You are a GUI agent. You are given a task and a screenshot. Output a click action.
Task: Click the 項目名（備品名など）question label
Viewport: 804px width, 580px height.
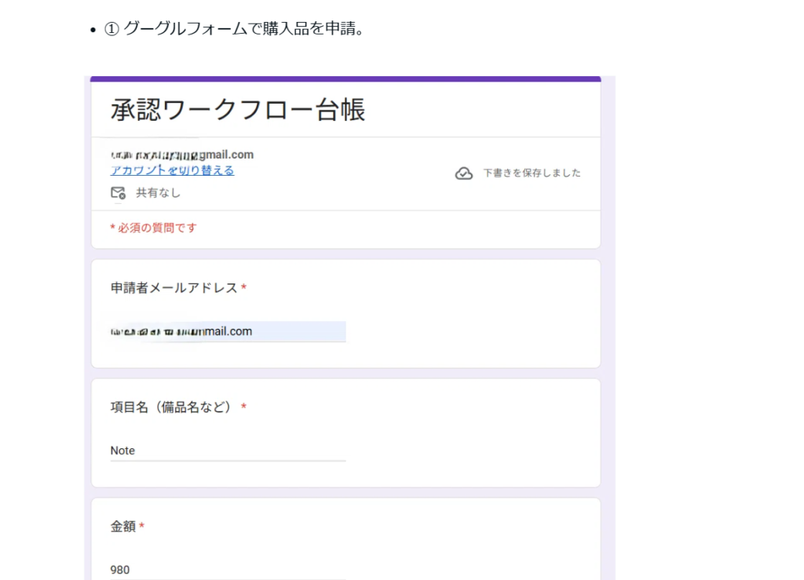coord(171,407)
